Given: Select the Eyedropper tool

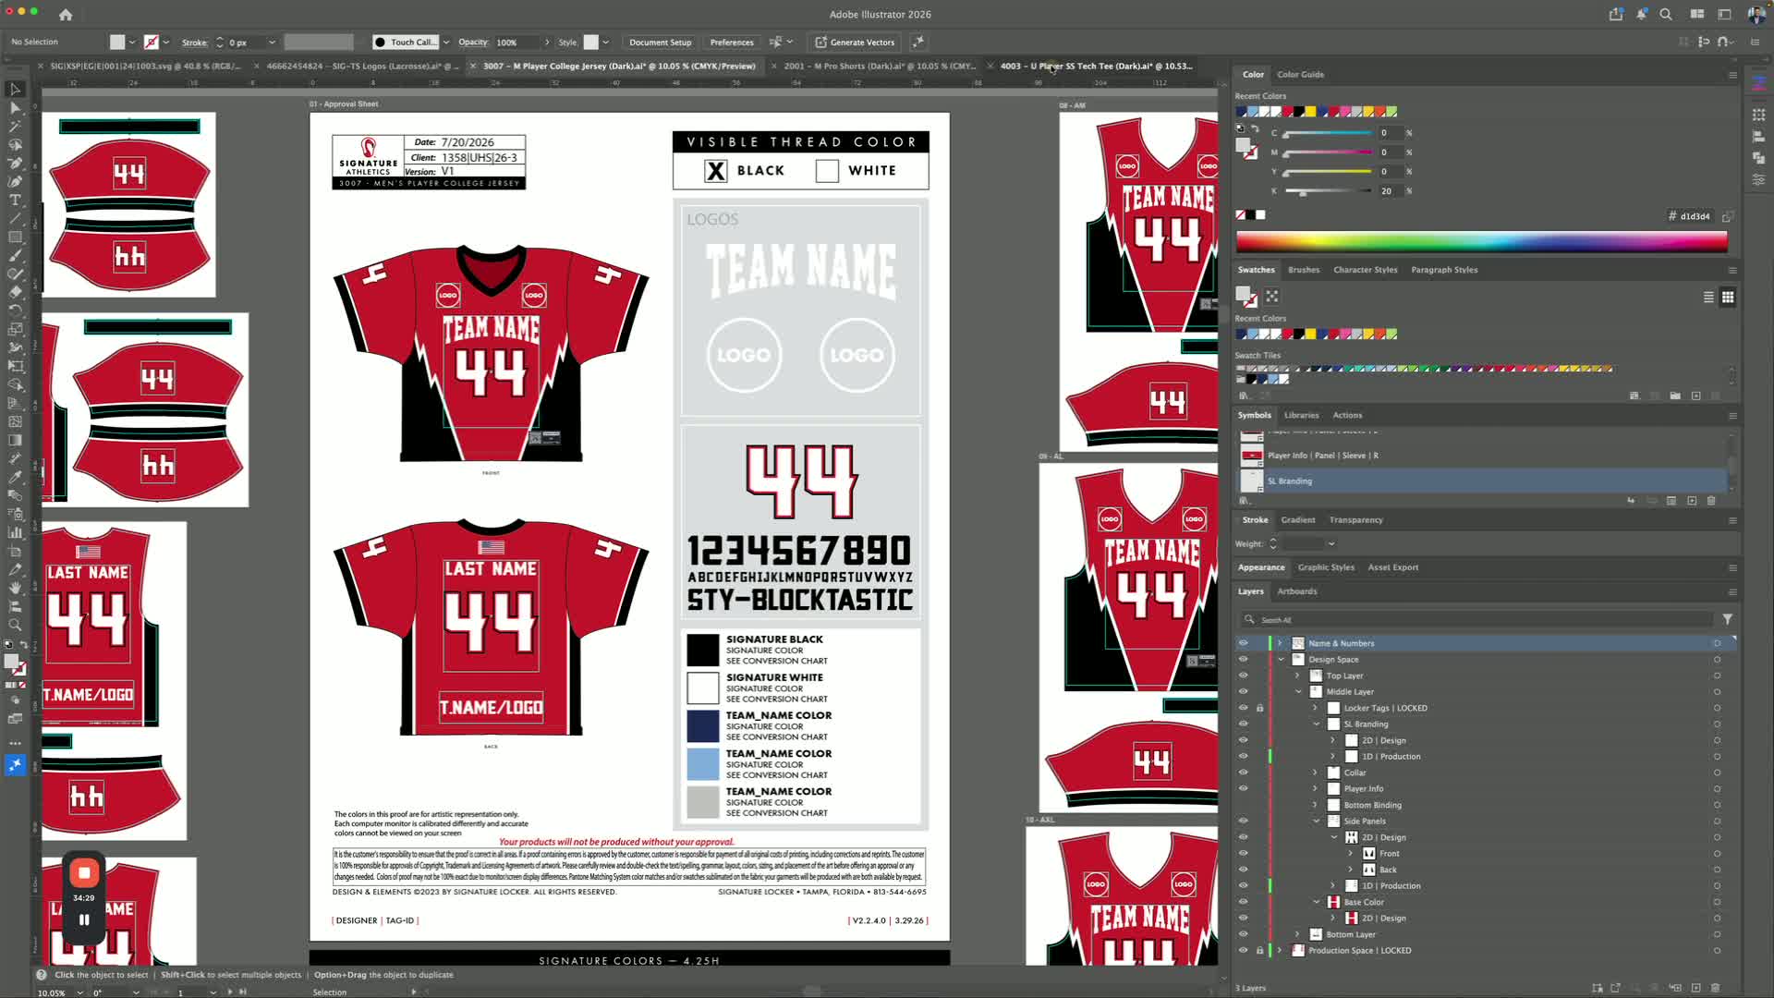Looking at the screenshot, I should [15, 477].
